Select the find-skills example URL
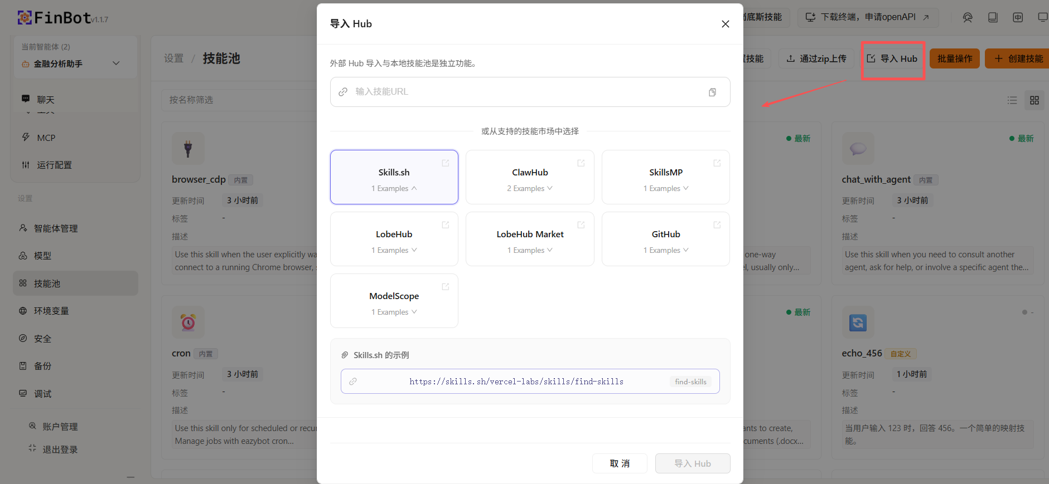 point(530,382)
